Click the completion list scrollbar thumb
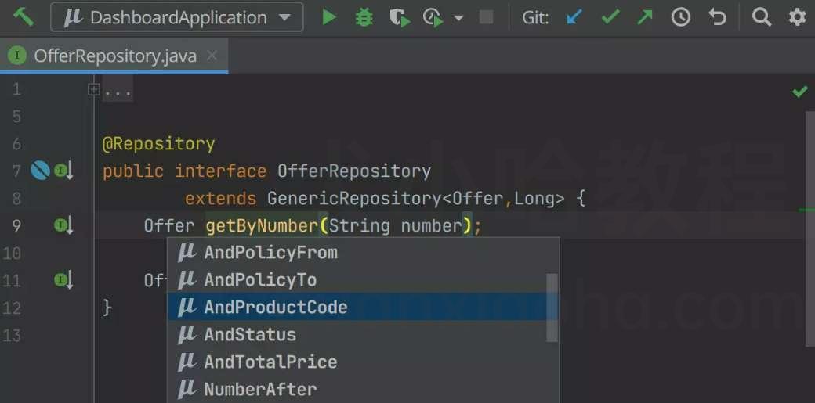 552,307
